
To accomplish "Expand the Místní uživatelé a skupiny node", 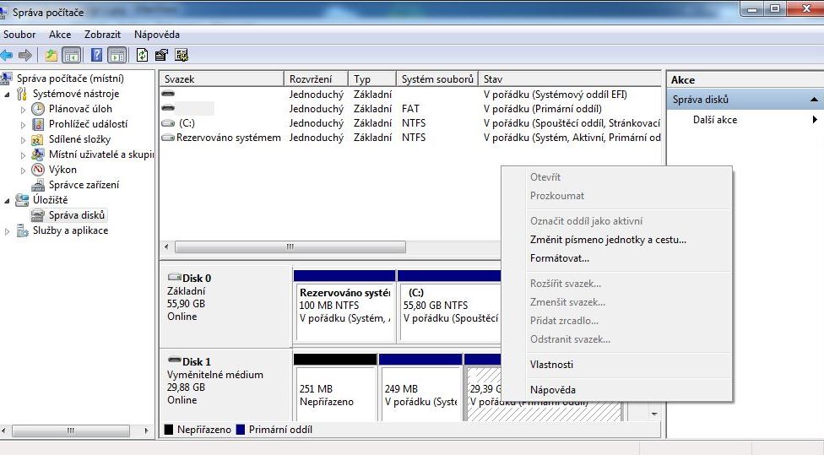I will [x=23, y=155].
